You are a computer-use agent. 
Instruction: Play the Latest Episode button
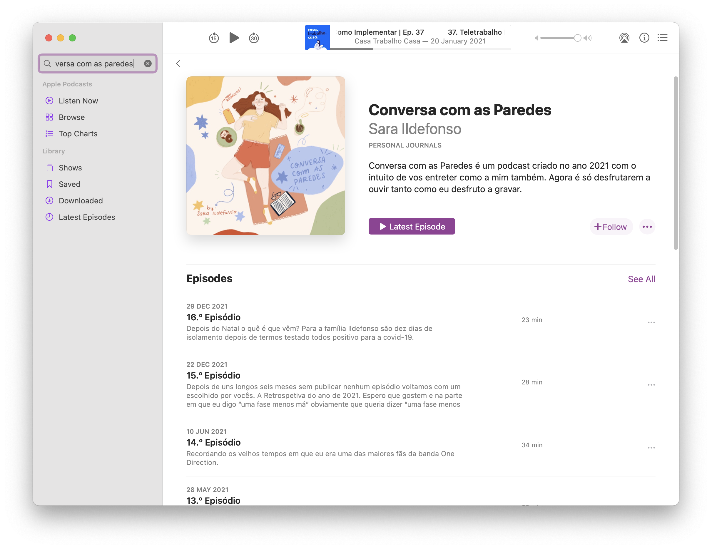[412, 226]
